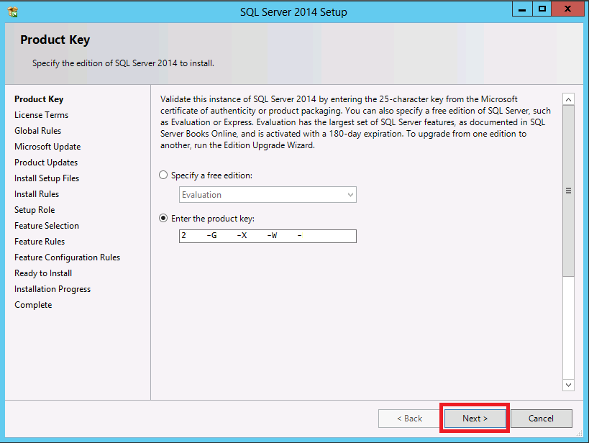Select the License Terms step

coord(41,115)
